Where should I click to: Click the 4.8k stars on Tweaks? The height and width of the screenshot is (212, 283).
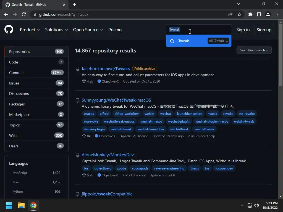[88, 81]
